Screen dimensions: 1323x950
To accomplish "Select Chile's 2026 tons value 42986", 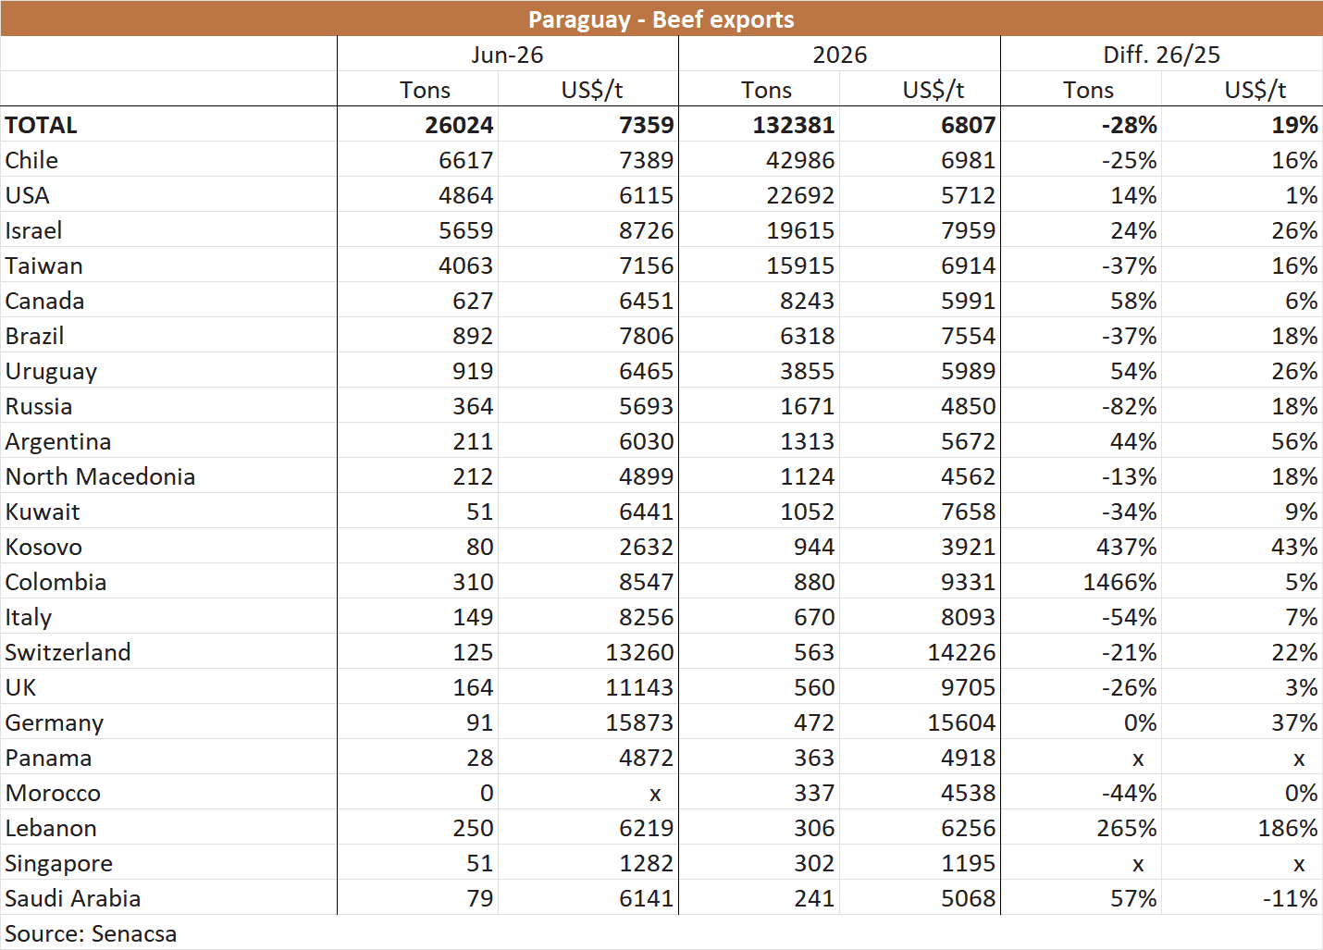I will 800,160.
